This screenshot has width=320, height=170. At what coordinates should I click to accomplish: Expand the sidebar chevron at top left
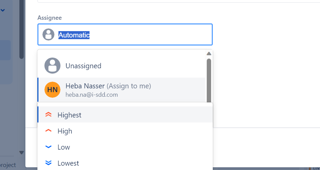click(x=2, y=10)
